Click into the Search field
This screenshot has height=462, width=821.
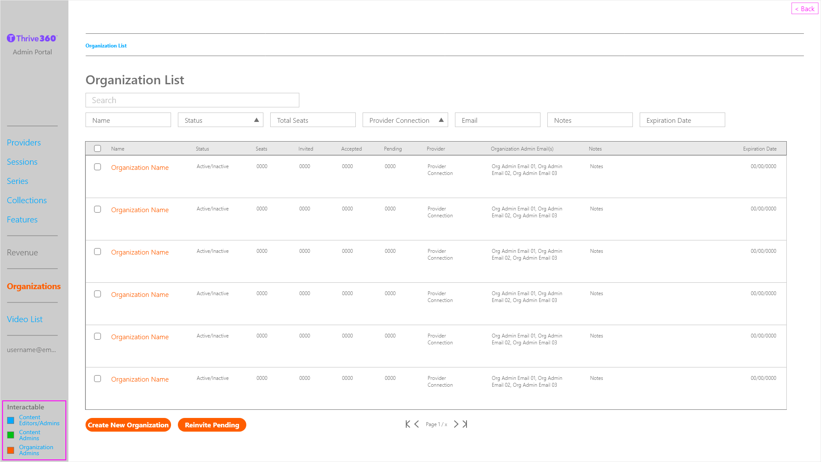pyautogui.click(x=192, y=100)
